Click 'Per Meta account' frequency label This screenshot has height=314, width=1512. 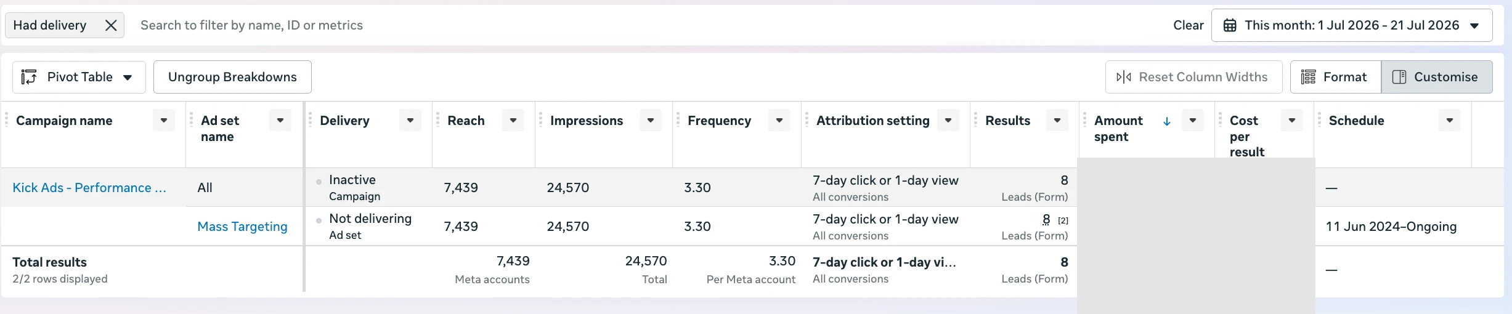coord(751,280)
